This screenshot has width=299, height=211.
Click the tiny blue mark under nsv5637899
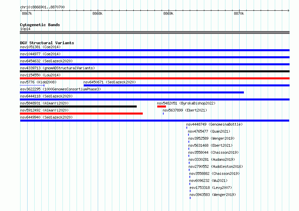(x=163, y=114)
